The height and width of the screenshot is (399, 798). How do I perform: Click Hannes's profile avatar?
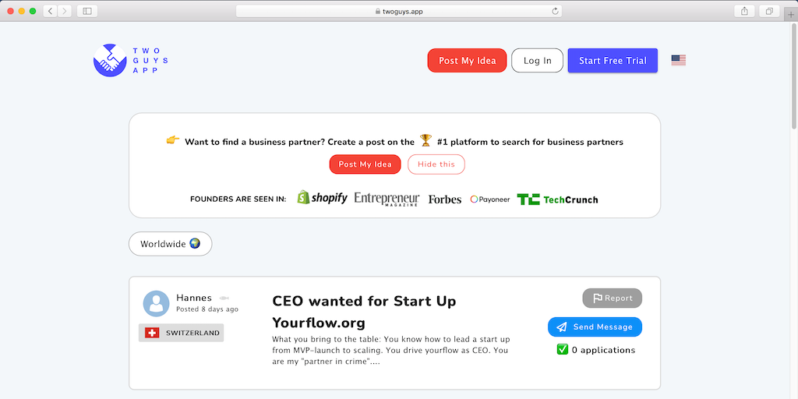(157, 304)
